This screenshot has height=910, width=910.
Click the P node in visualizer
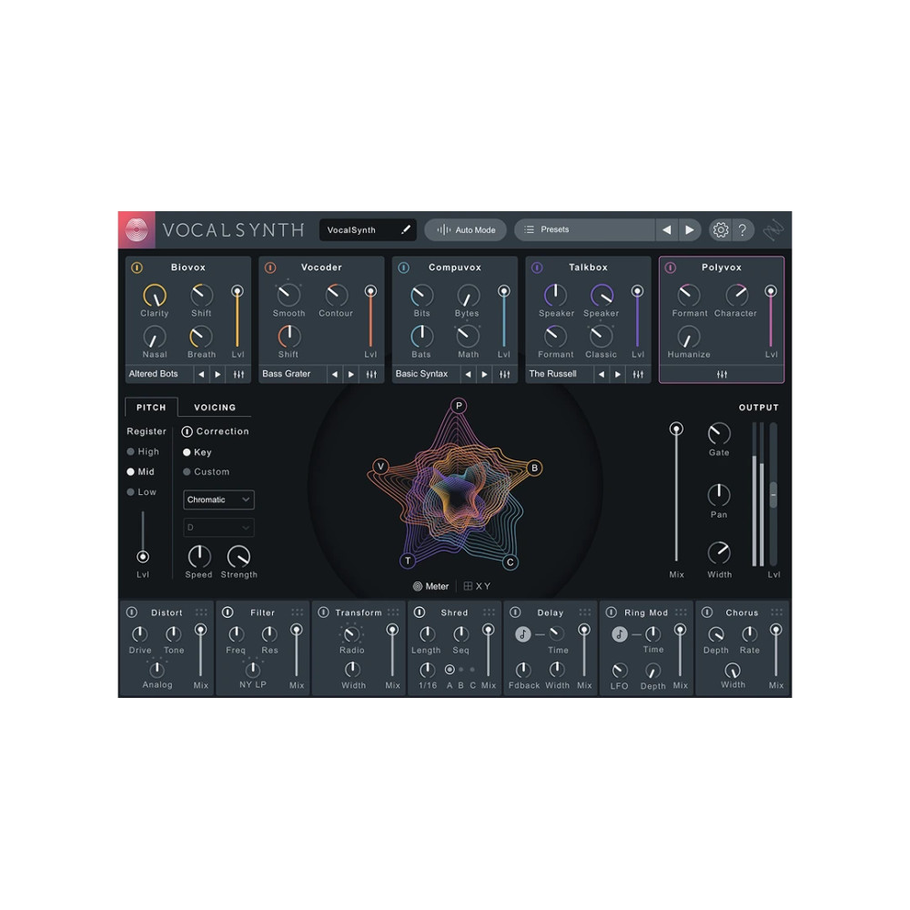tap(459, 406)
